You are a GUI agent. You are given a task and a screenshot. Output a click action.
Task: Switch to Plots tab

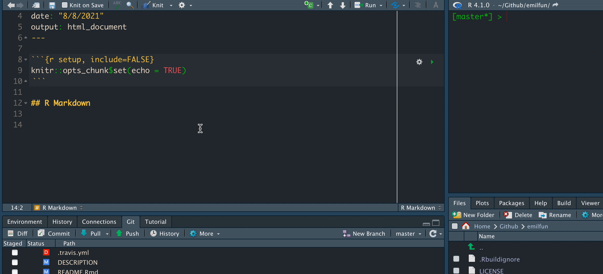pyautogui.click(x=482, y=203)
